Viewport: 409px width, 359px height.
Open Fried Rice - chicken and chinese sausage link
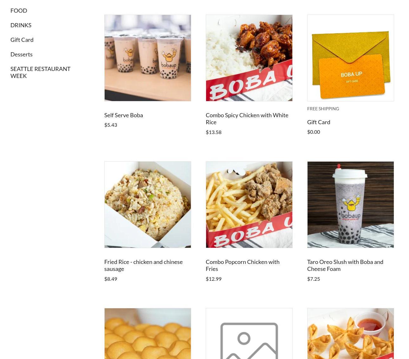tap(143, 265)
